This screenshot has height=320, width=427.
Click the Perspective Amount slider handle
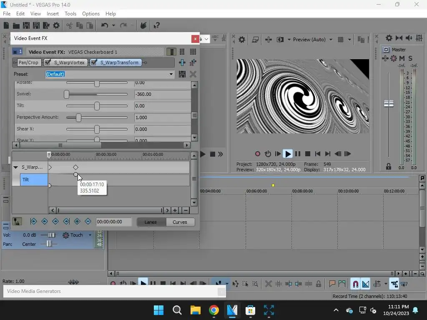point(78,117)
